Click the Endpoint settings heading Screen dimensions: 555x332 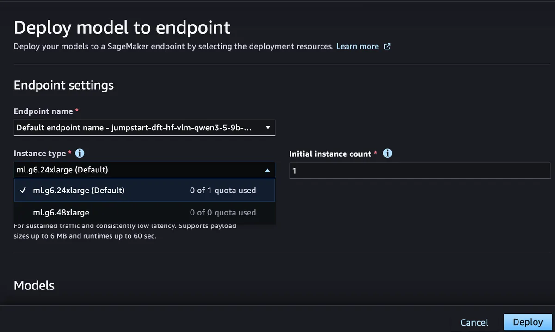tap(64, 86)
